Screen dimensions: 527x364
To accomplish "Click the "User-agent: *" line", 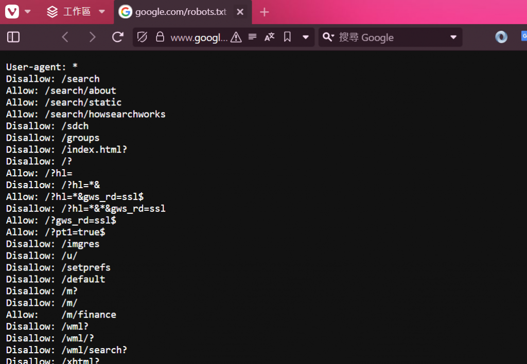I will [x=42, y=67].
